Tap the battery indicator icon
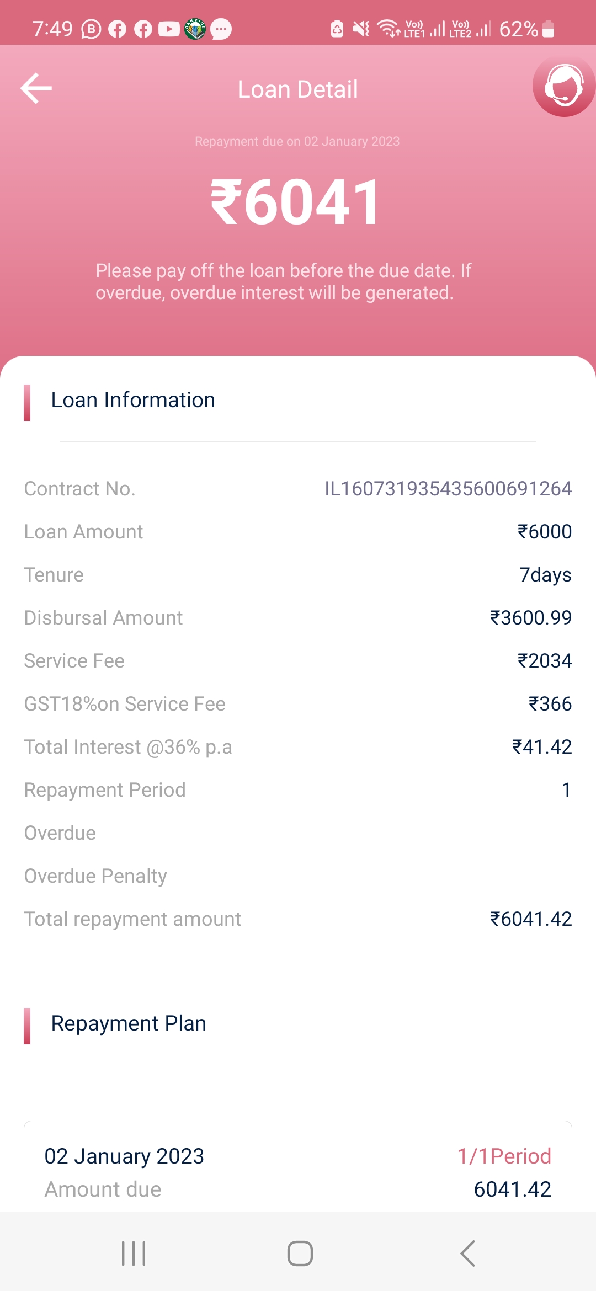 click(x=548, y=29)
